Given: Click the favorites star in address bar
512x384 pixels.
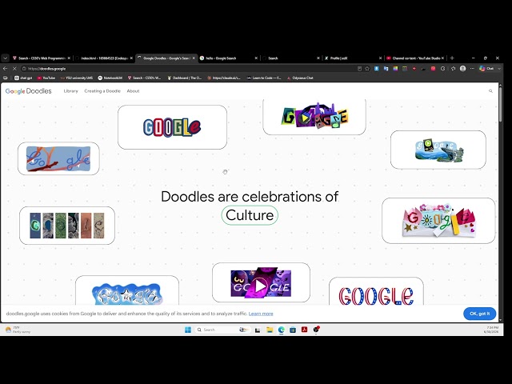Looking at the screenshot, I should click(x=367, y=69).
